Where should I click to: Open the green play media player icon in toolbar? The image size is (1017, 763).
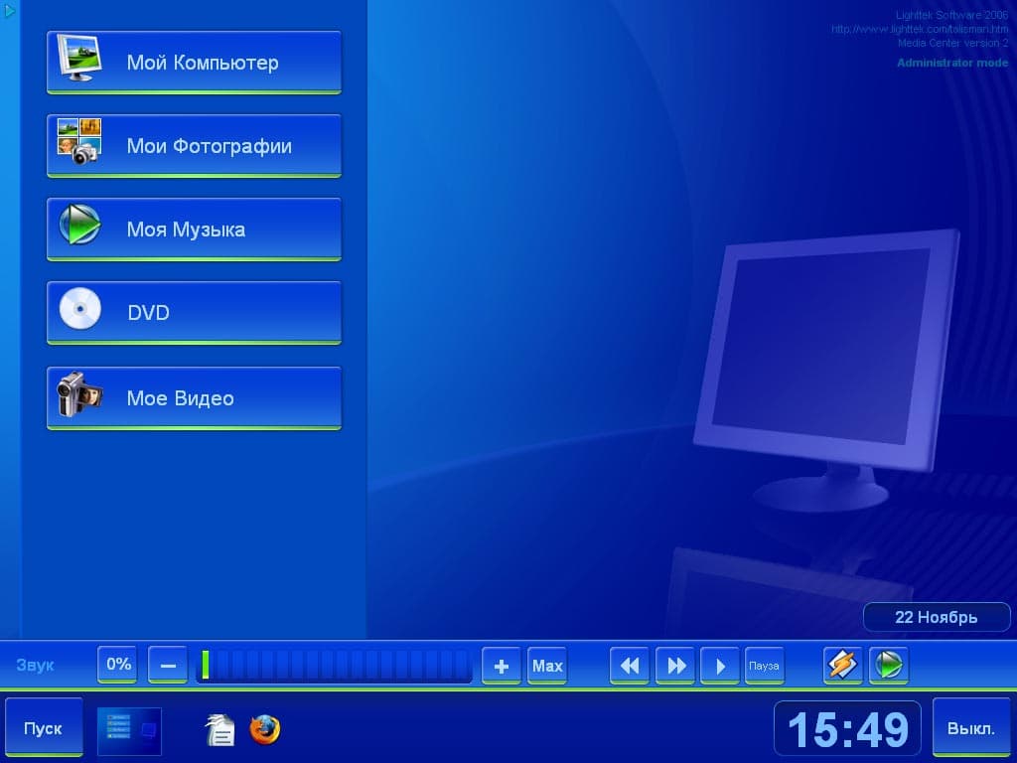tap(889, 665)
